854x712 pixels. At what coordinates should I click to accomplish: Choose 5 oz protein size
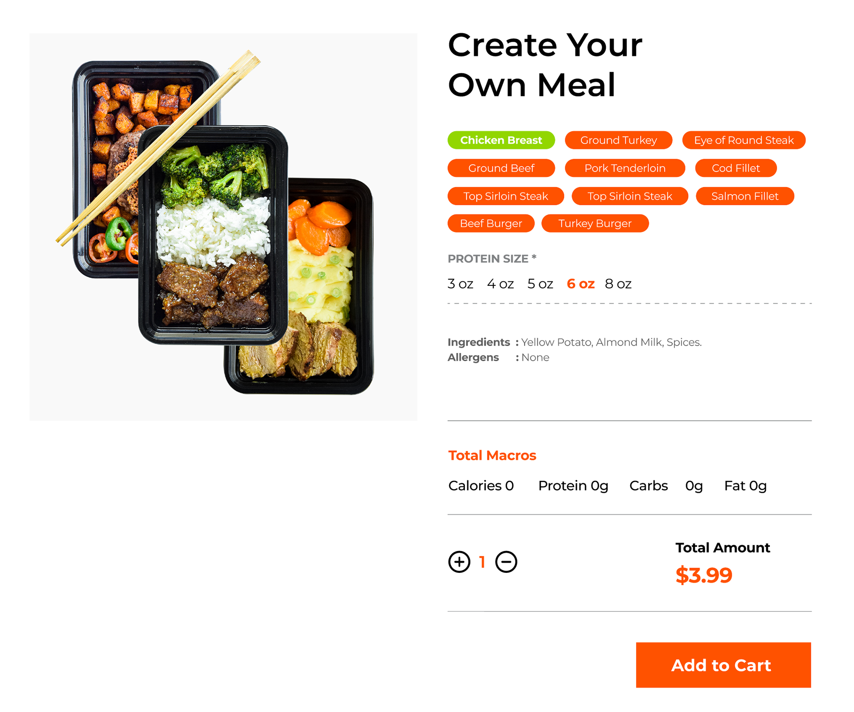click(x=540, y=284)
